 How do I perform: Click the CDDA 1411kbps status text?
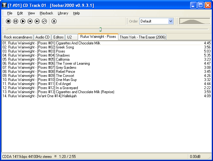[27, 157]
